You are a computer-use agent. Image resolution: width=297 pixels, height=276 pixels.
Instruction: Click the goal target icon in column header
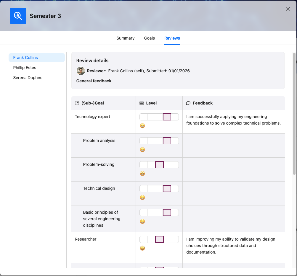[x=77, y=103]
